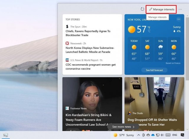Viewport: 189px width, 139px height.
Task: Open volume speaker control
Action: (x=162, y=135)
